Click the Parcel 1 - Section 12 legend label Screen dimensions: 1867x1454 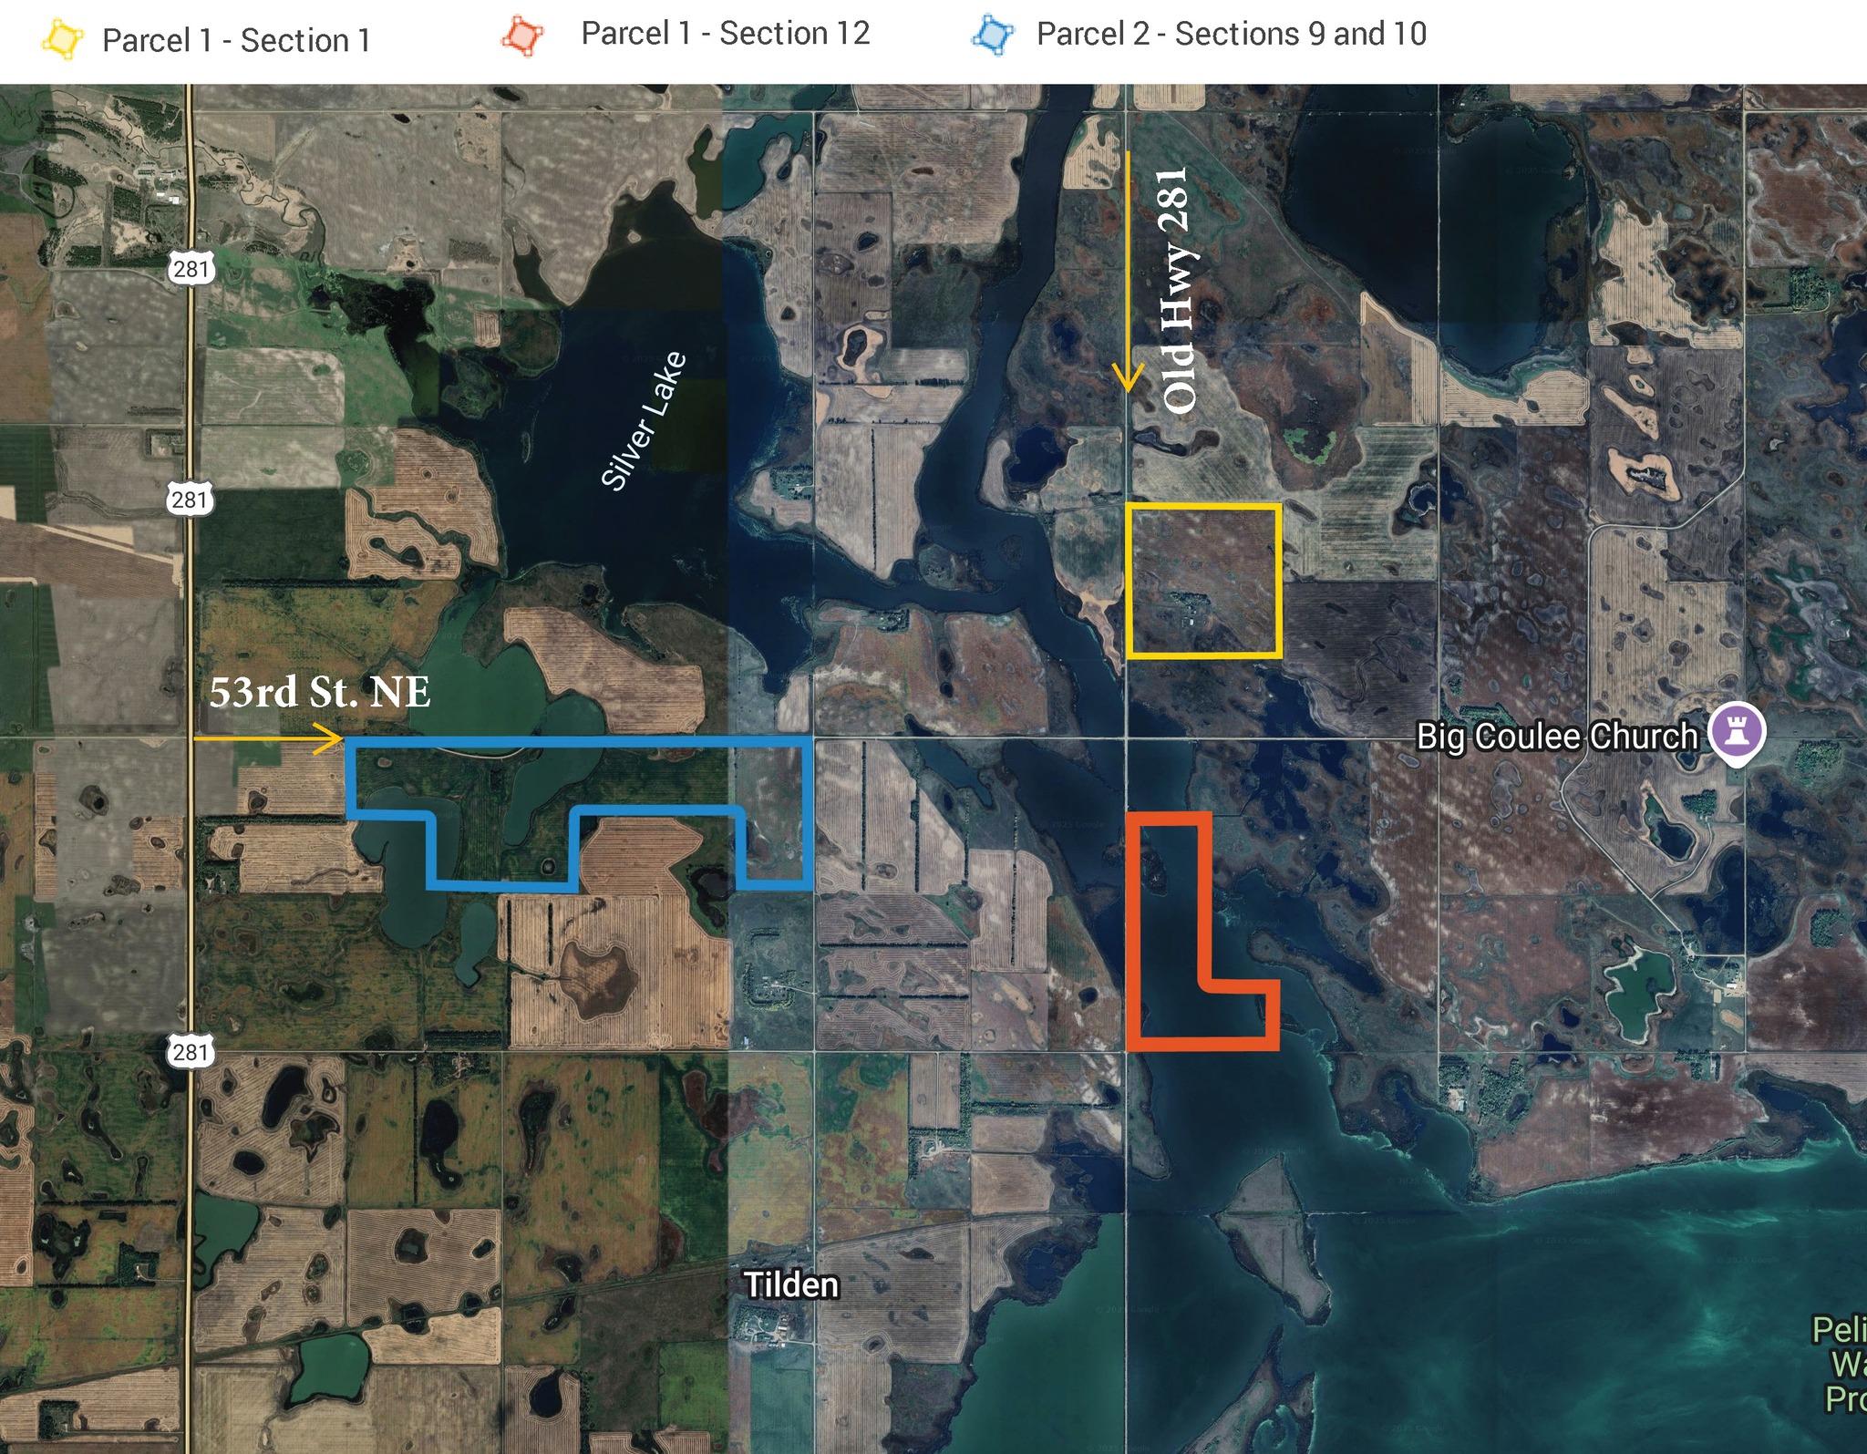click(725, 34)
